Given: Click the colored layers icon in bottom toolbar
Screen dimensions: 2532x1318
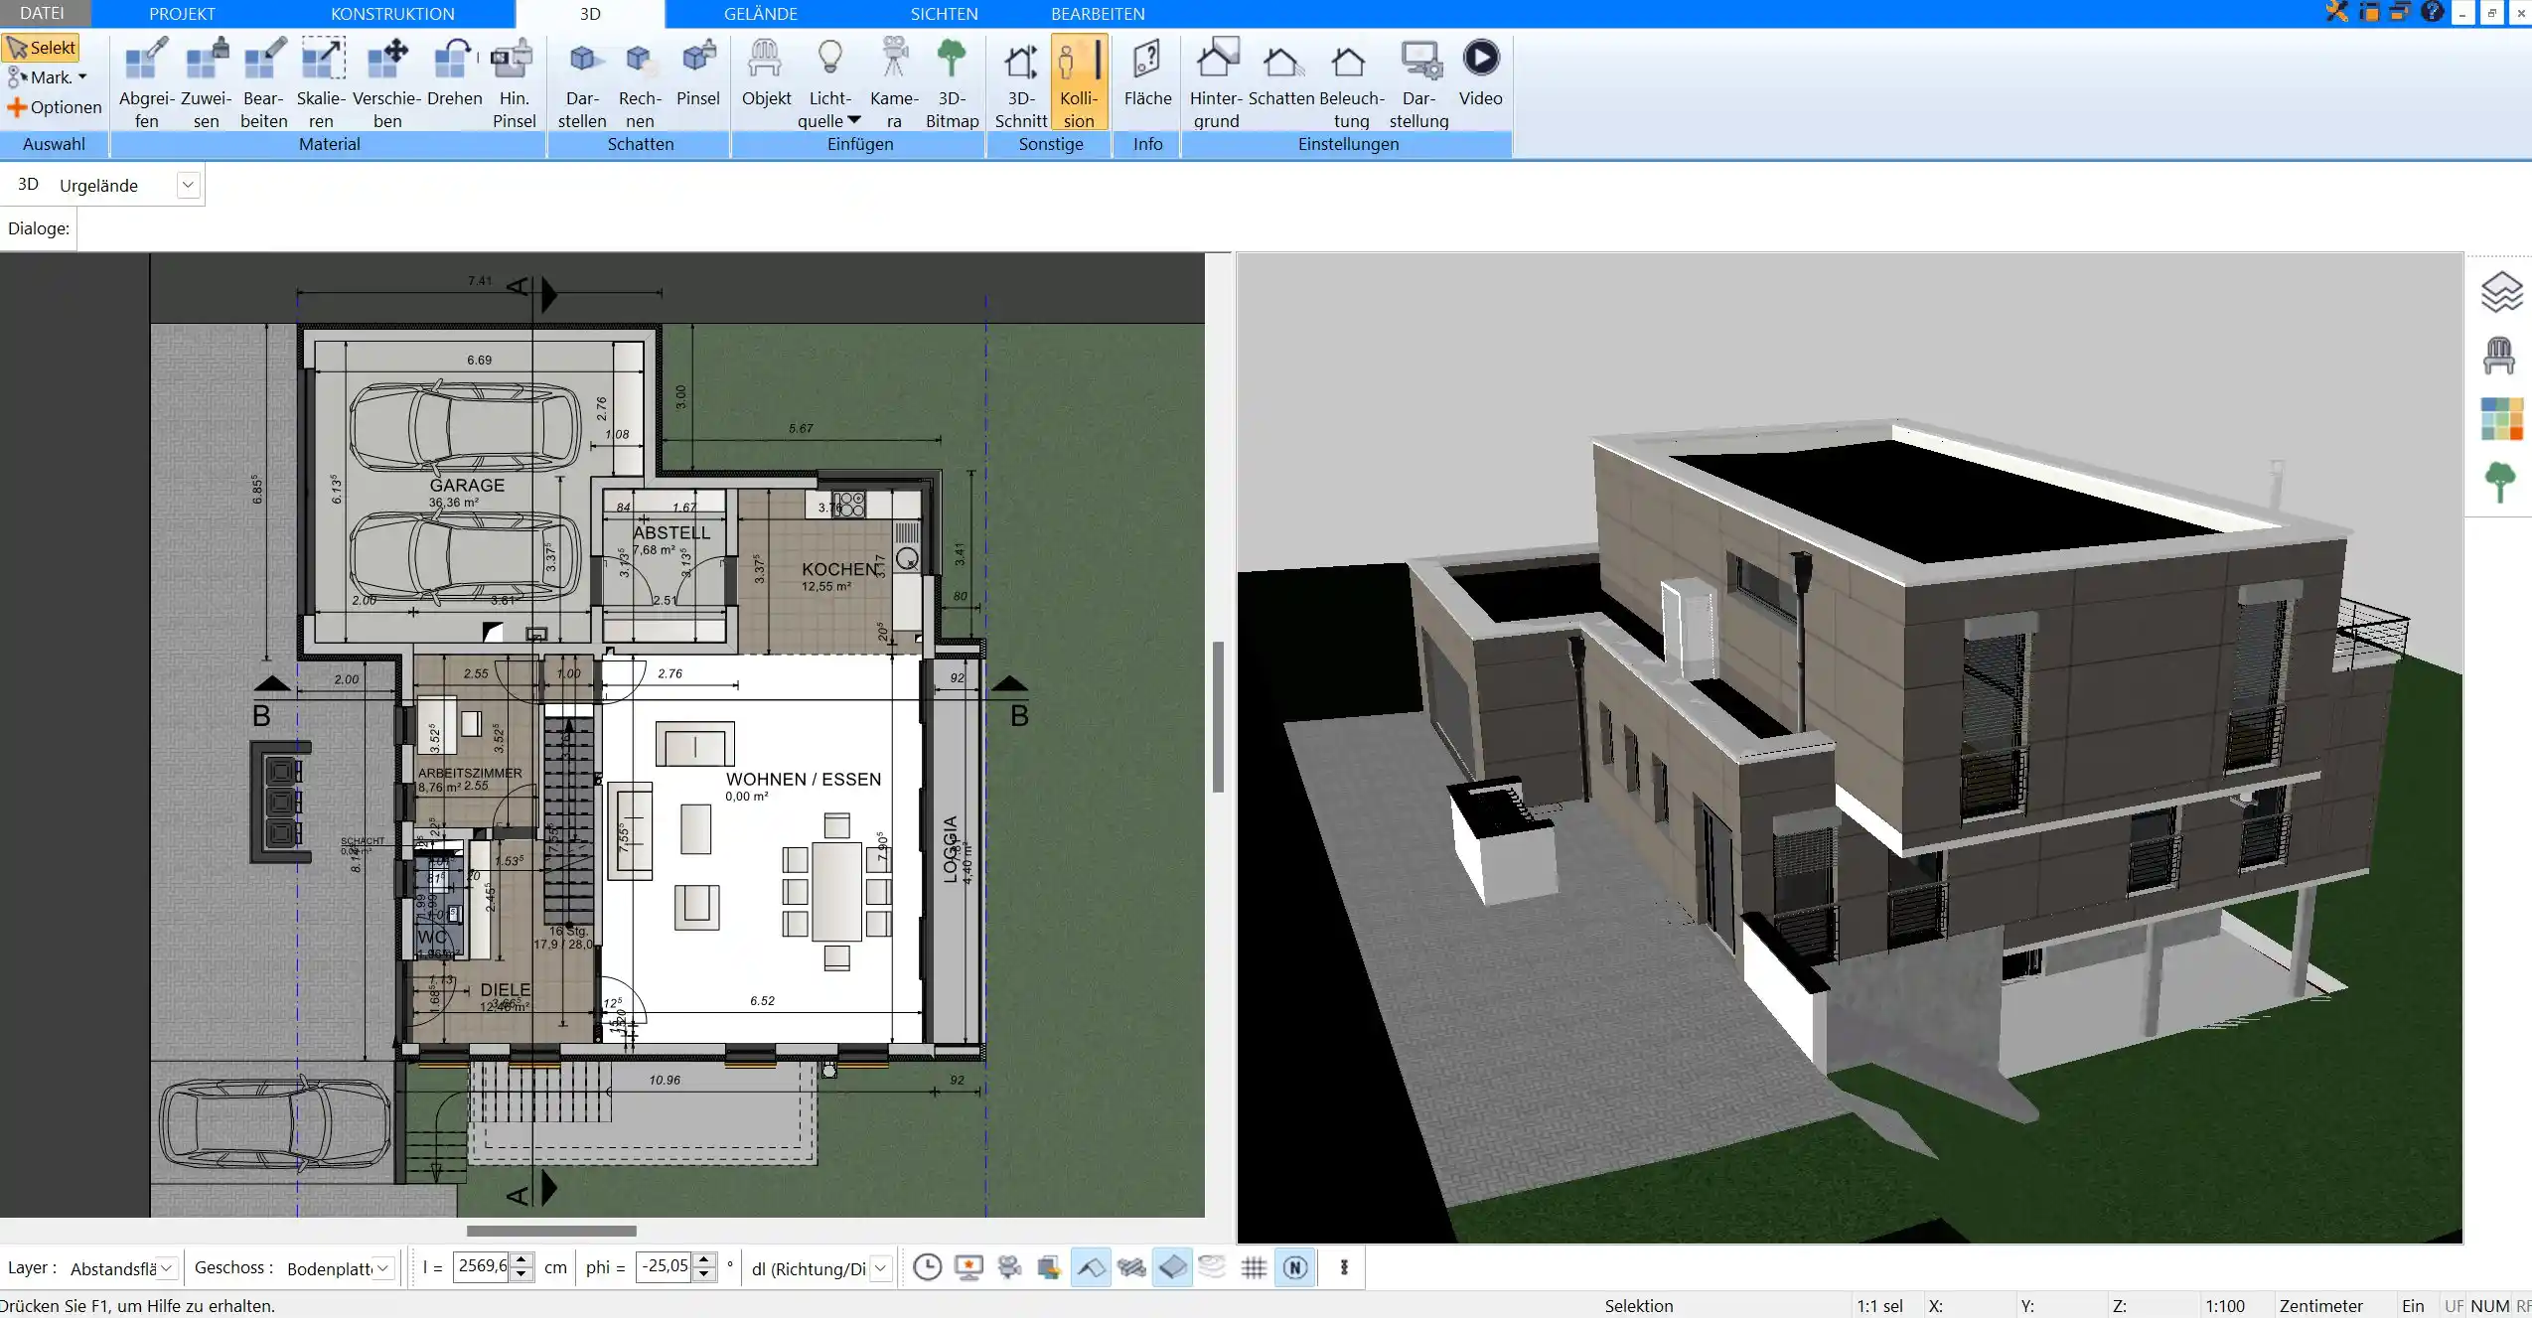Looking at the screenshot, I should 1050,1267.
